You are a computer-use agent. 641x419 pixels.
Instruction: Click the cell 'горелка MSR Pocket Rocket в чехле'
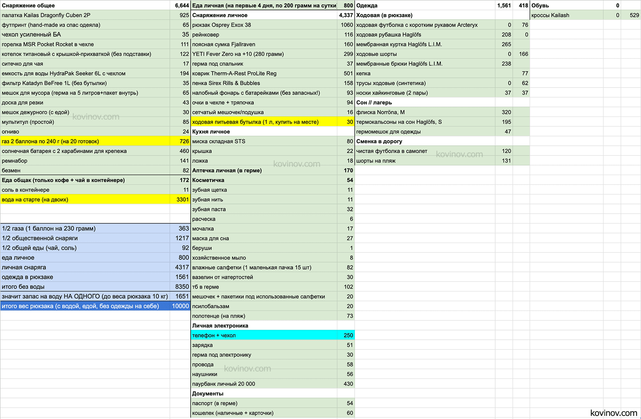point(85,44)
